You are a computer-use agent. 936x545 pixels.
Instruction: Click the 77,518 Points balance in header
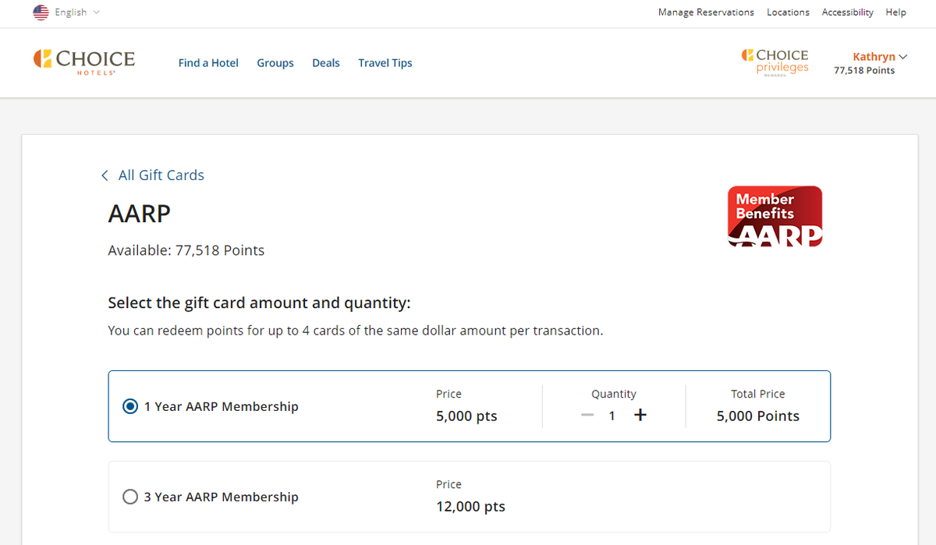(x=864, y=71)
